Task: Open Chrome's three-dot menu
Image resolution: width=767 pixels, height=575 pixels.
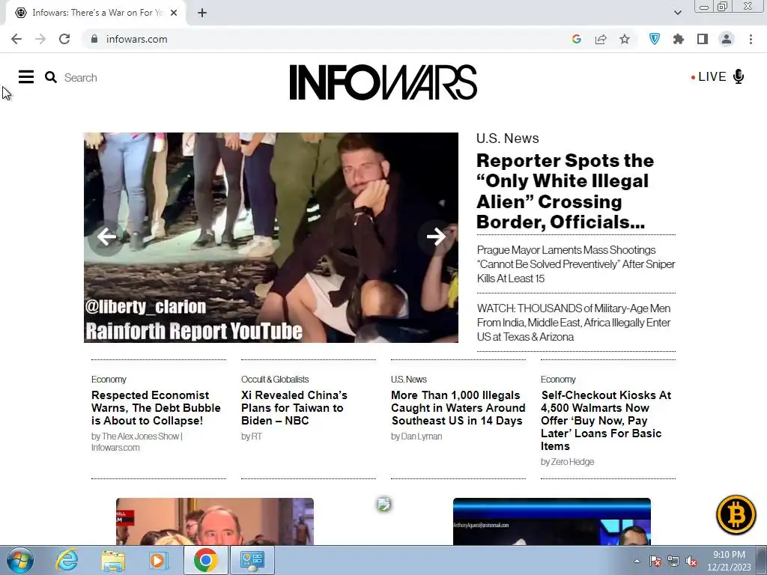Action: coord(751,39)
